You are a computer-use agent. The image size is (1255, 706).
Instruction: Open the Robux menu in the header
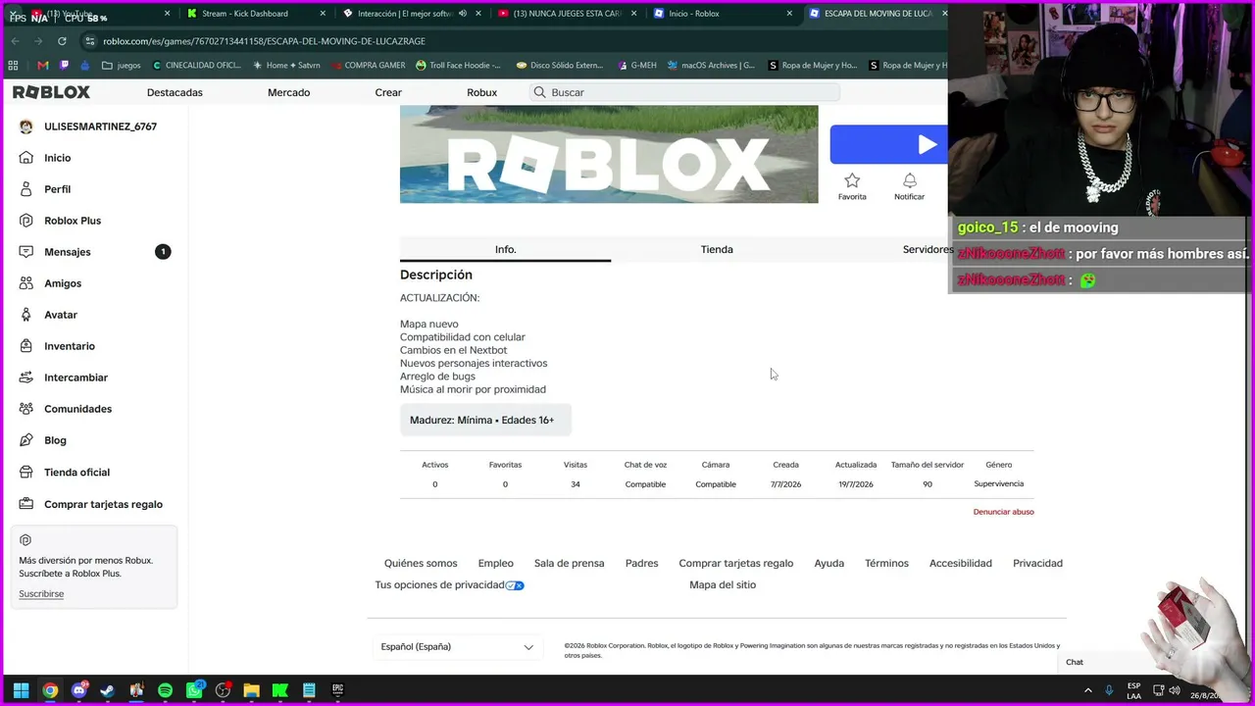pos(481,92)
